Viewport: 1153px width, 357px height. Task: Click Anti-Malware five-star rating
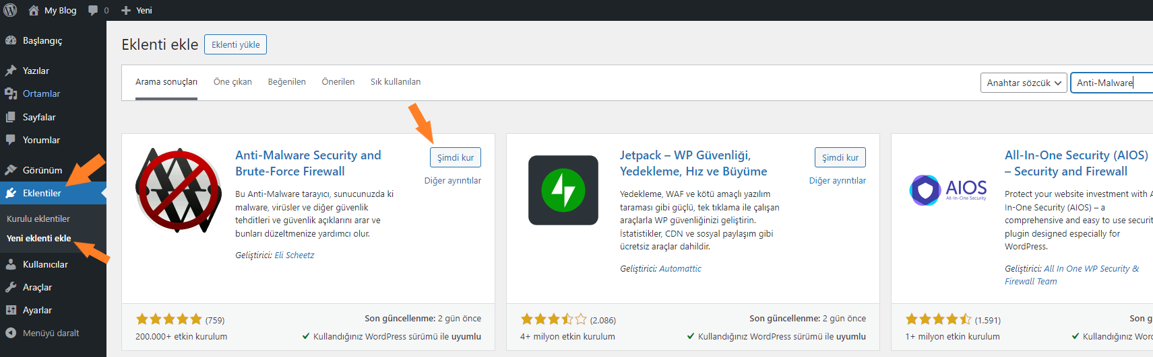pyautogui.click(x=169, y=319)
